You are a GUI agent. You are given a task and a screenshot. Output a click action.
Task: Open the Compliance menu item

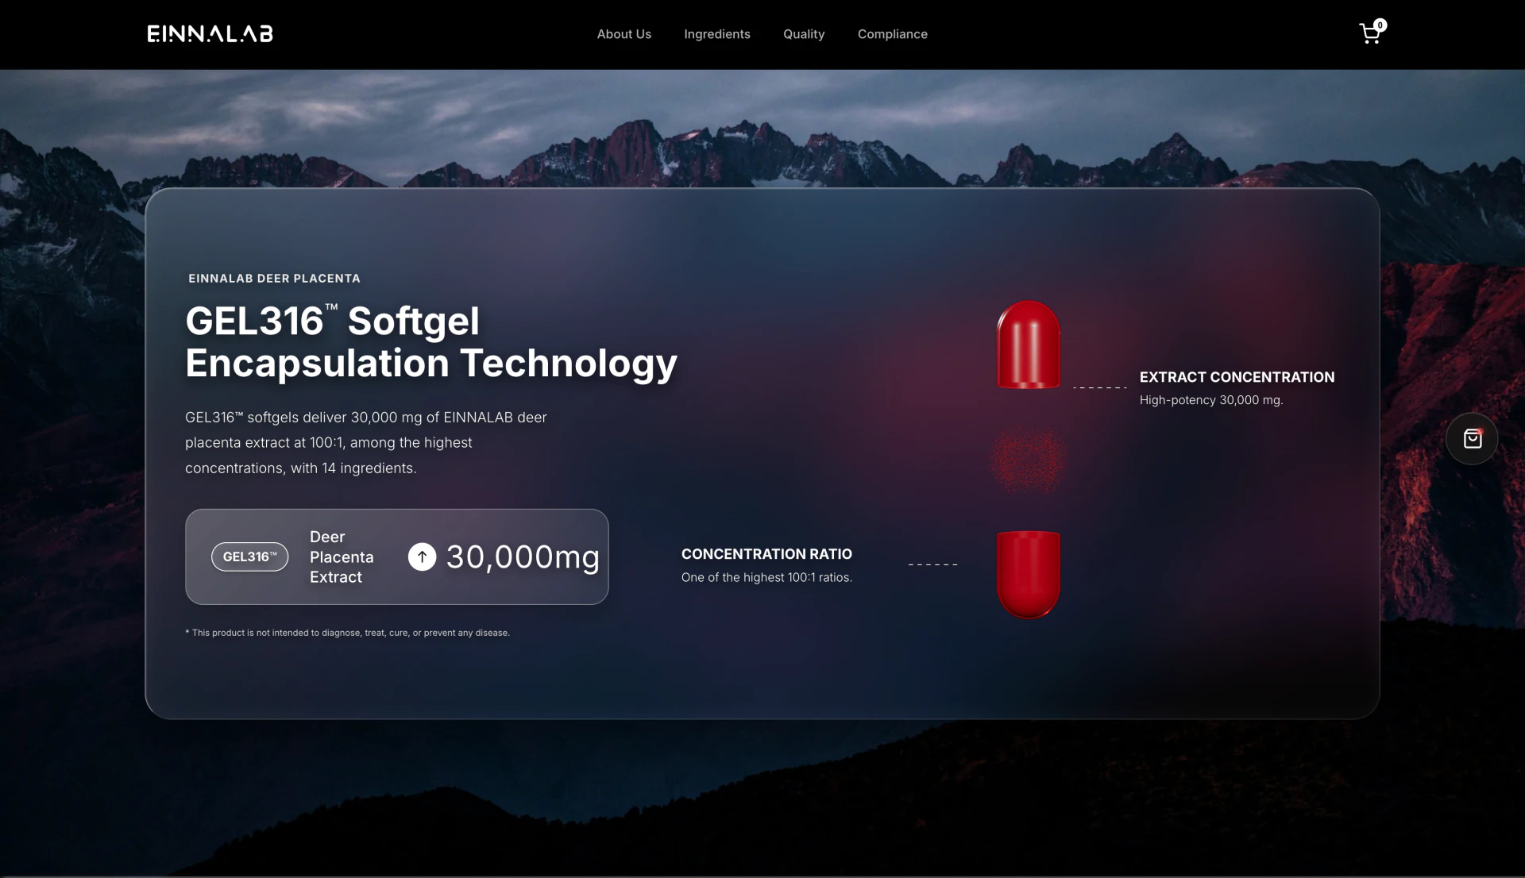click(892, 34)
